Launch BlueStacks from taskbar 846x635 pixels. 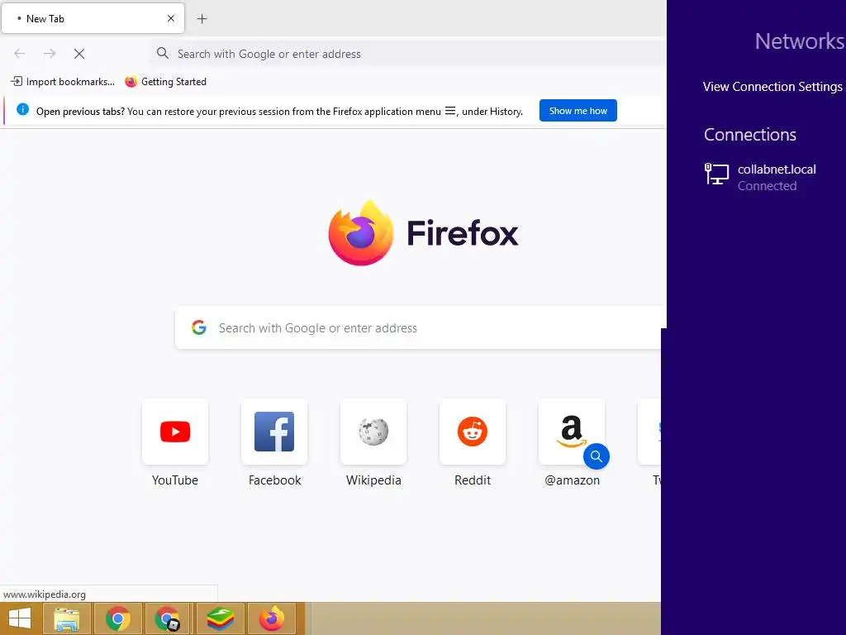[x=220, y=618]
